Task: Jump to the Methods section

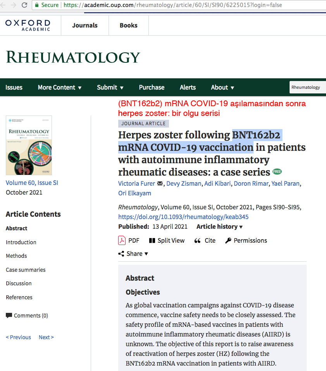Action: point(16,256)
